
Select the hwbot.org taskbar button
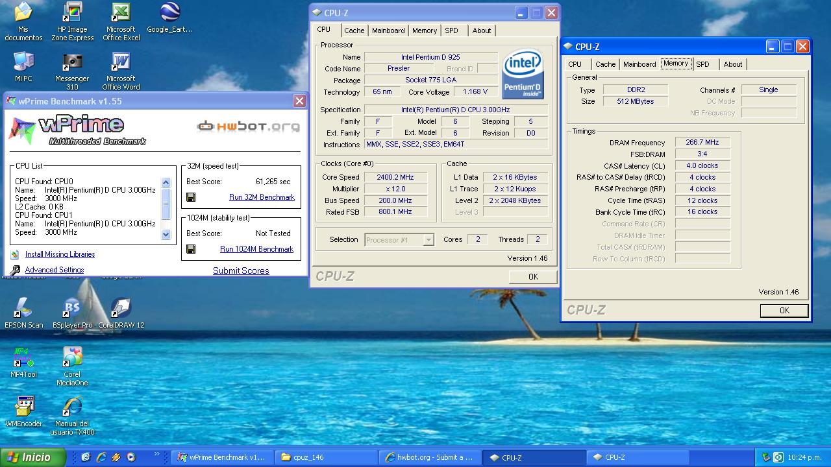click(429, 457)
